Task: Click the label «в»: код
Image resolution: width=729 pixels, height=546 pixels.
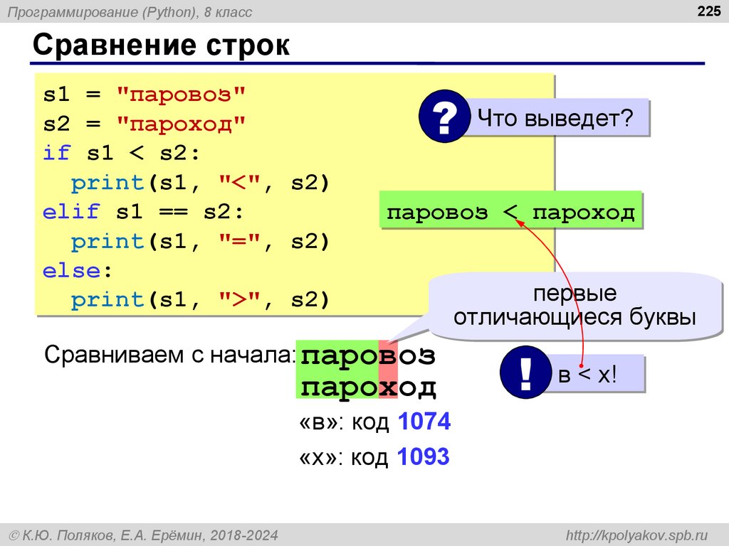Action: coord(344,422)
